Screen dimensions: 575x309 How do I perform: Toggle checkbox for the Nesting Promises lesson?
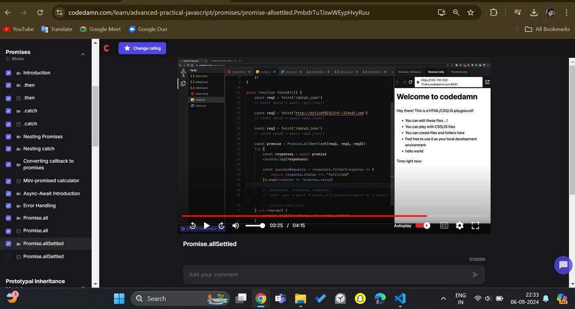coord(8,137)
